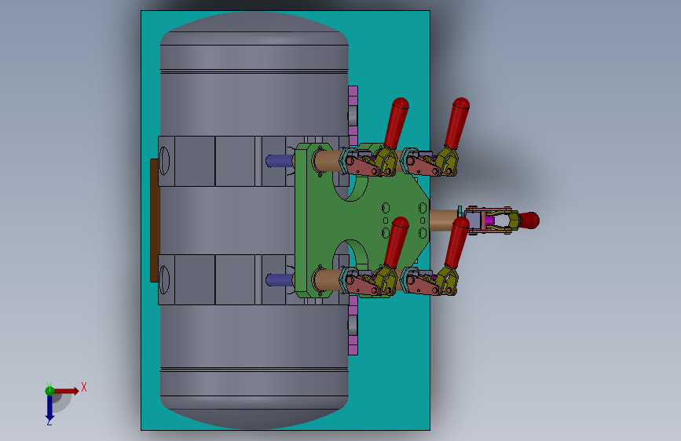Click the "X" axis label text

click(x=84, y=387)
